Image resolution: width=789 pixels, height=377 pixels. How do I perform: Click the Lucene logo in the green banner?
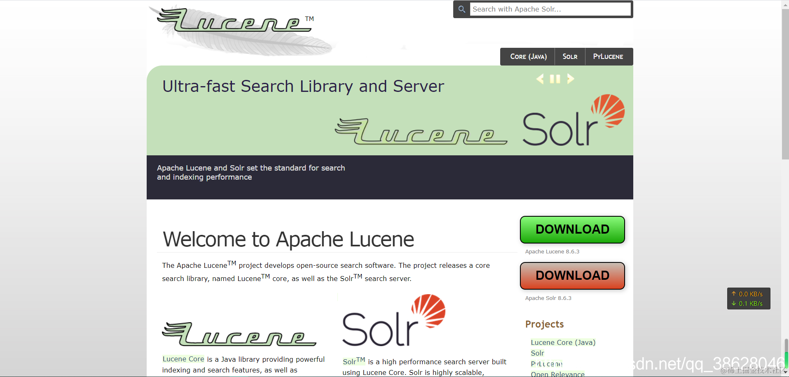pos(421,131)
